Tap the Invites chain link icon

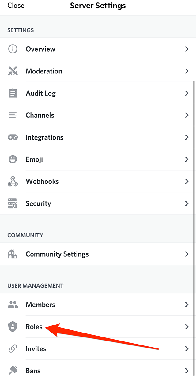coord(13,349)
